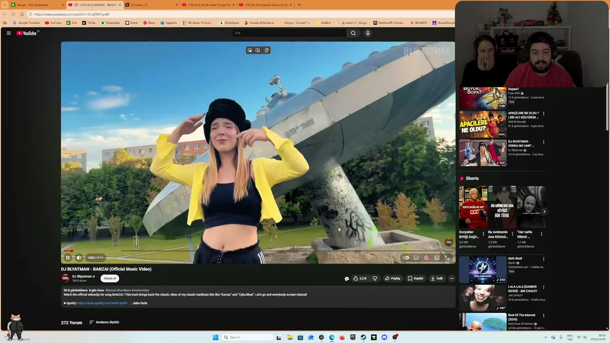The image size is (610, 343).
Task: Open the YouTube hamburger guide menu
Action: 9,33
